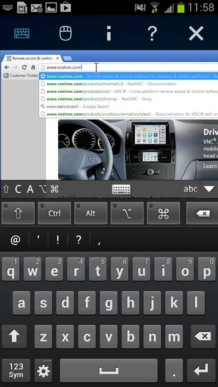
Task: Open the help question mark
Action: tap(153, 34)
